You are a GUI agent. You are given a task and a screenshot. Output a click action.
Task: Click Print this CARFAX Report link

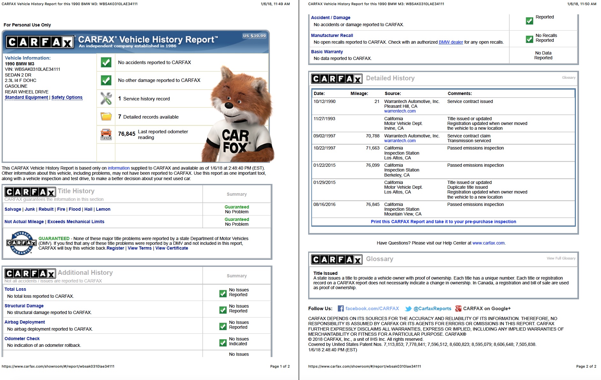pos(443,222)
